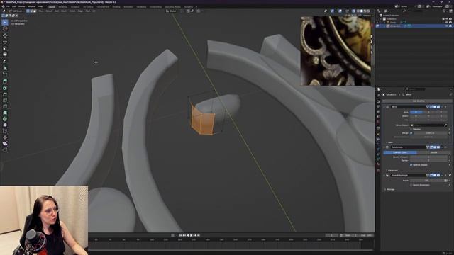
Task: Toggle Mirror modifier Y axis
Action: coord(428,112)
